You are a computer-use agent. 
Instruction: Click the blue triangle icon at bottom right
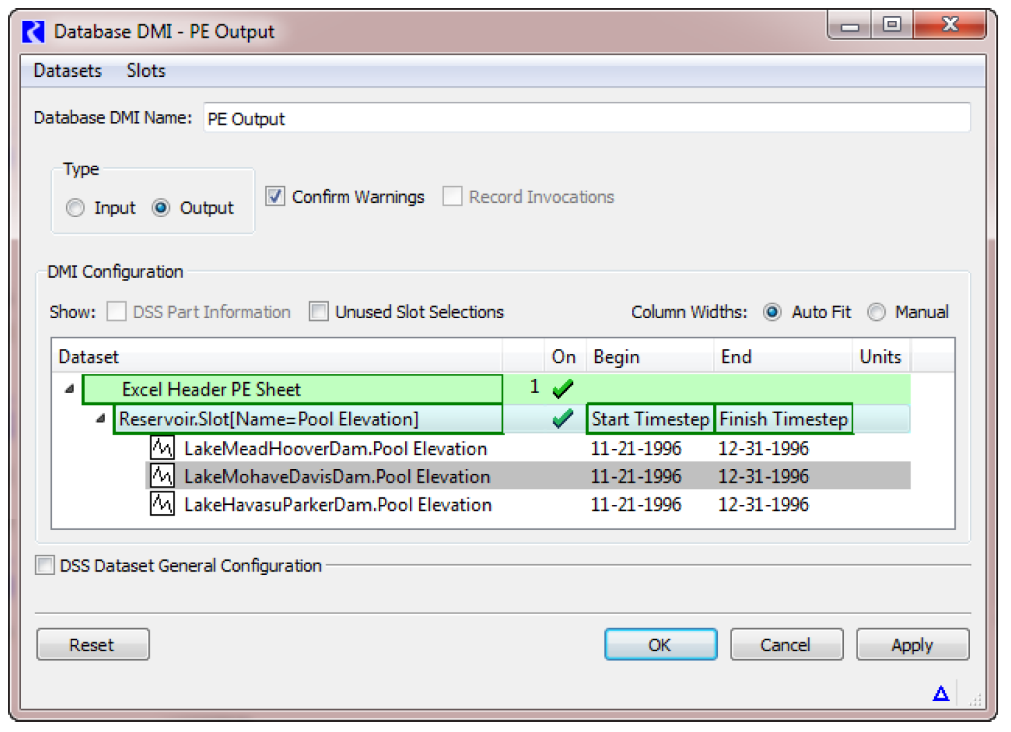(x=941, y=694)
